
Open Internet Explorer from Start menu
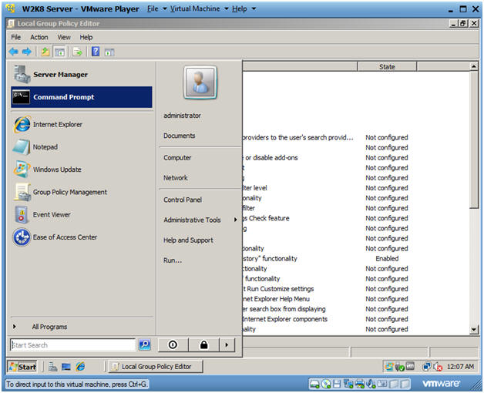pyautogui.click(x=82, y=124)
